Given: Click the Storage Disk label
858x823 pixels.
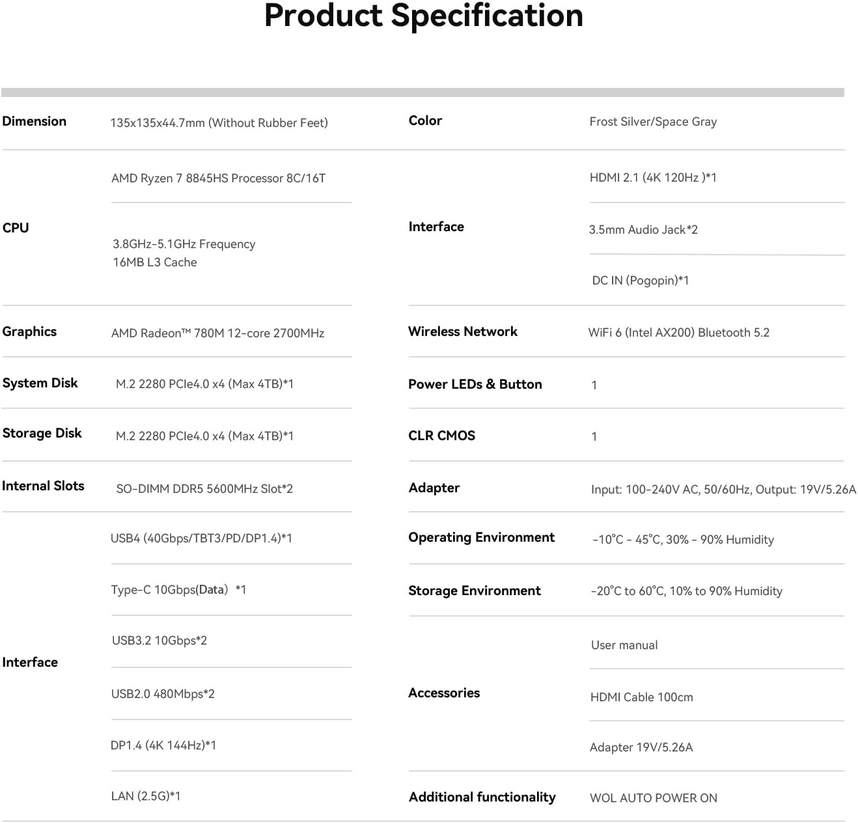Looking at the screenshot, I should (x=42, y=434).
